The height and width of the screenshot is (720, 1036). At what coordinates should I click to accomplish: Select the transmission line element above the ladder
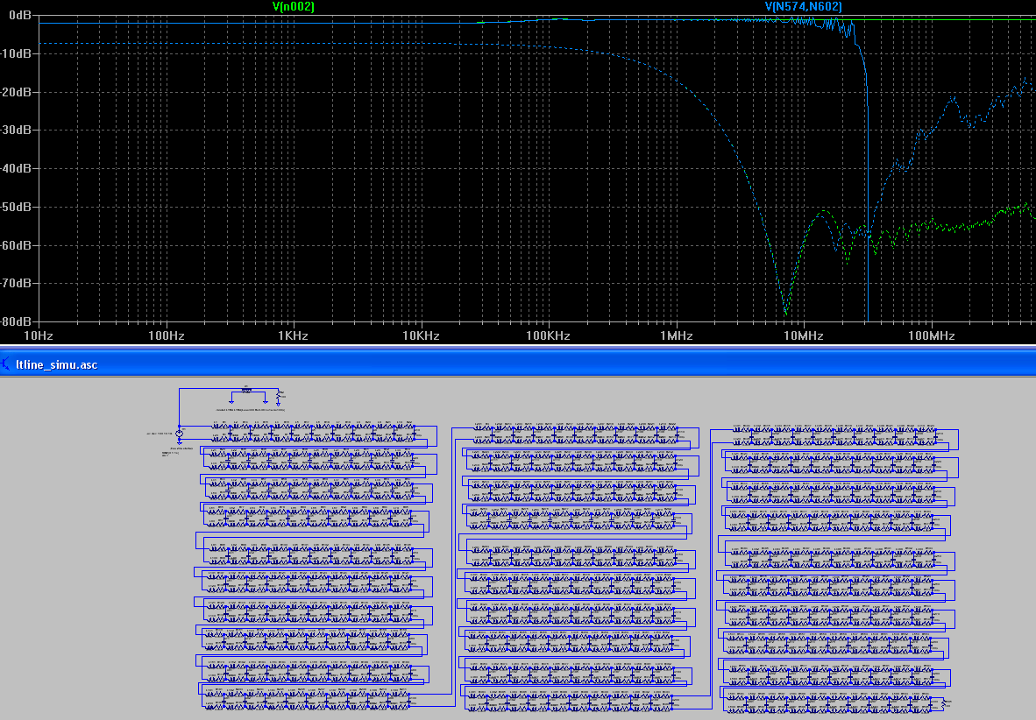point(246,391)
